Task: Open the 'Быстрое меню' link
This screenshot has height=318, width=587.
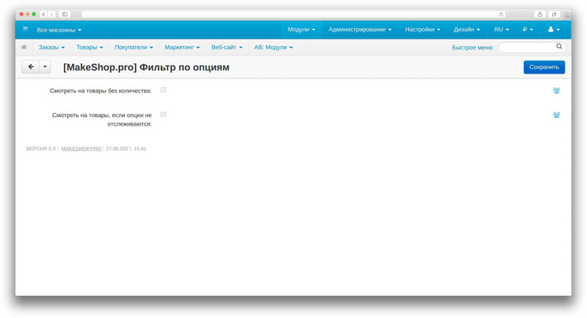Action: 472,48
